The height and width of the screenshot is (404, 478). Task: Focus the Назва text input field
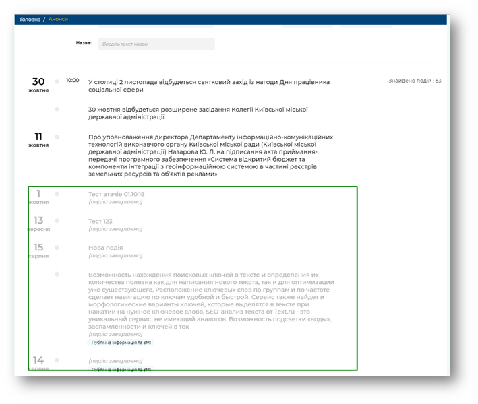tap(156, 44)
